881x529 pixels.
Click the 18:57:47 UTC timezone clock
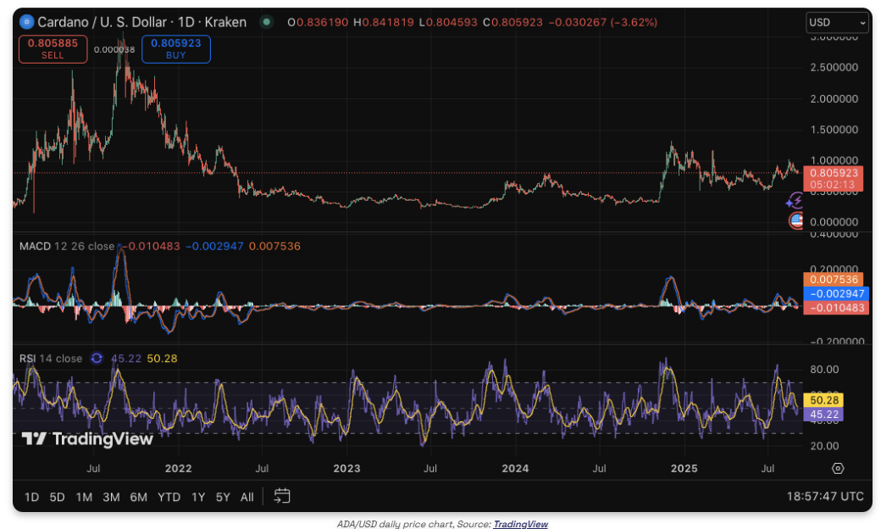[825, 497]
